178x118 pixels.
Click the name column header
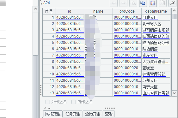(x=98, y=11)
